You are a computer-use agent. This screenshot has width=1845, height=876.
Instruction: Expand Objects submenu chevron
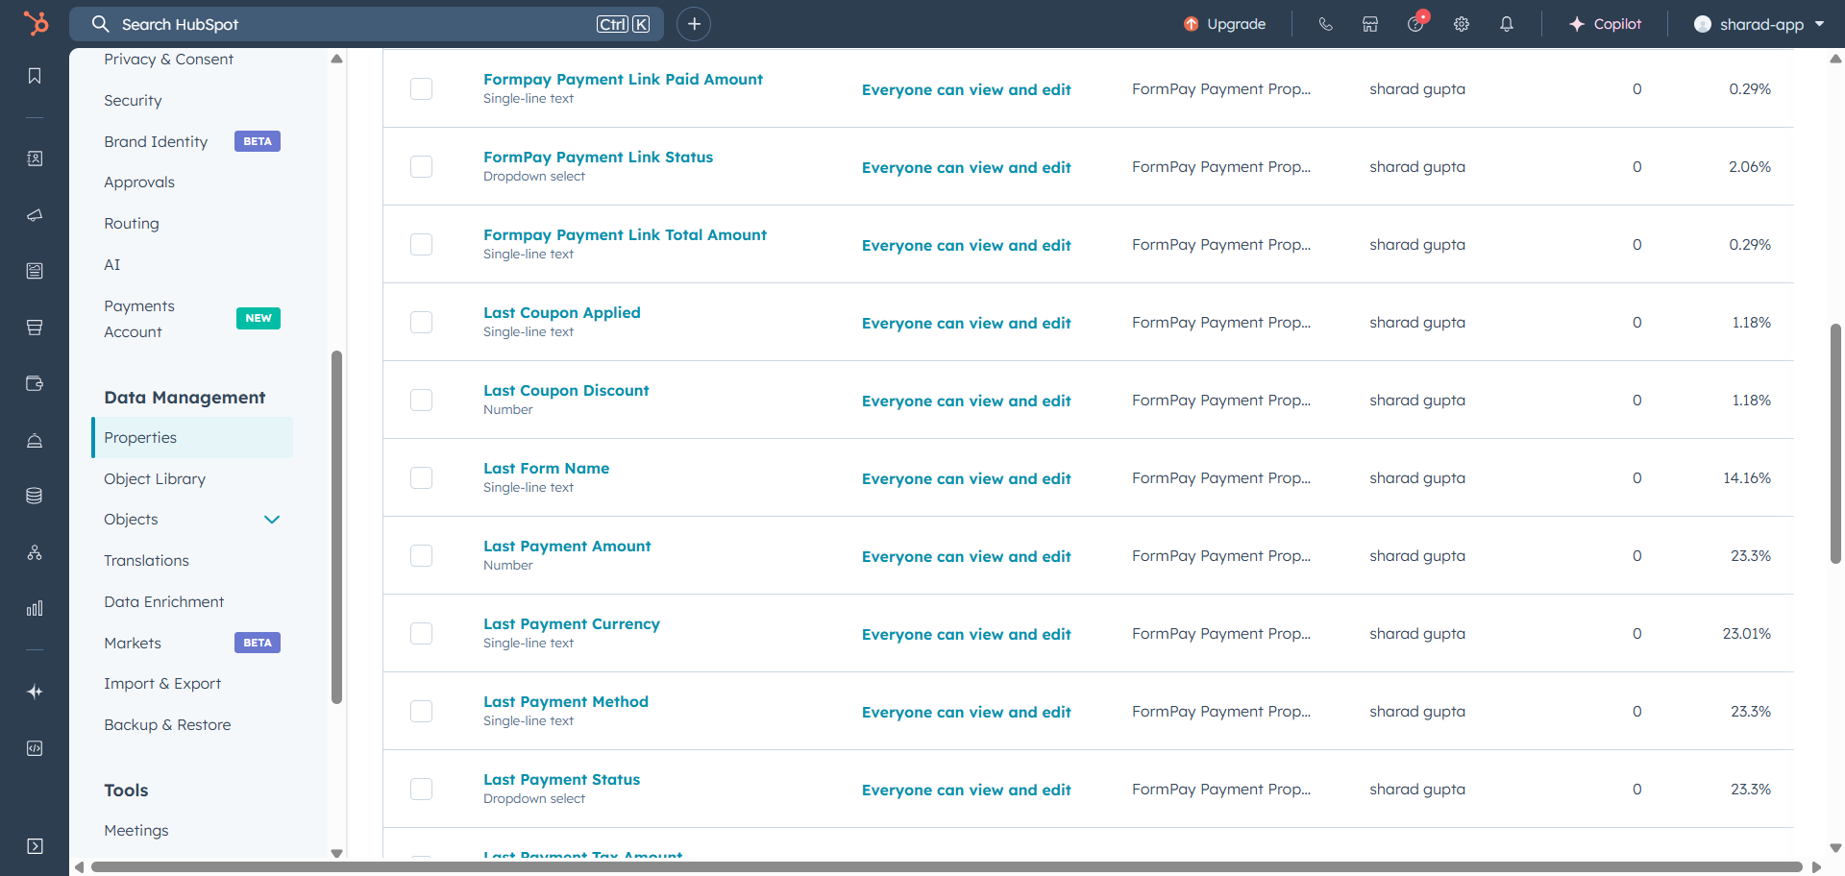272,520
